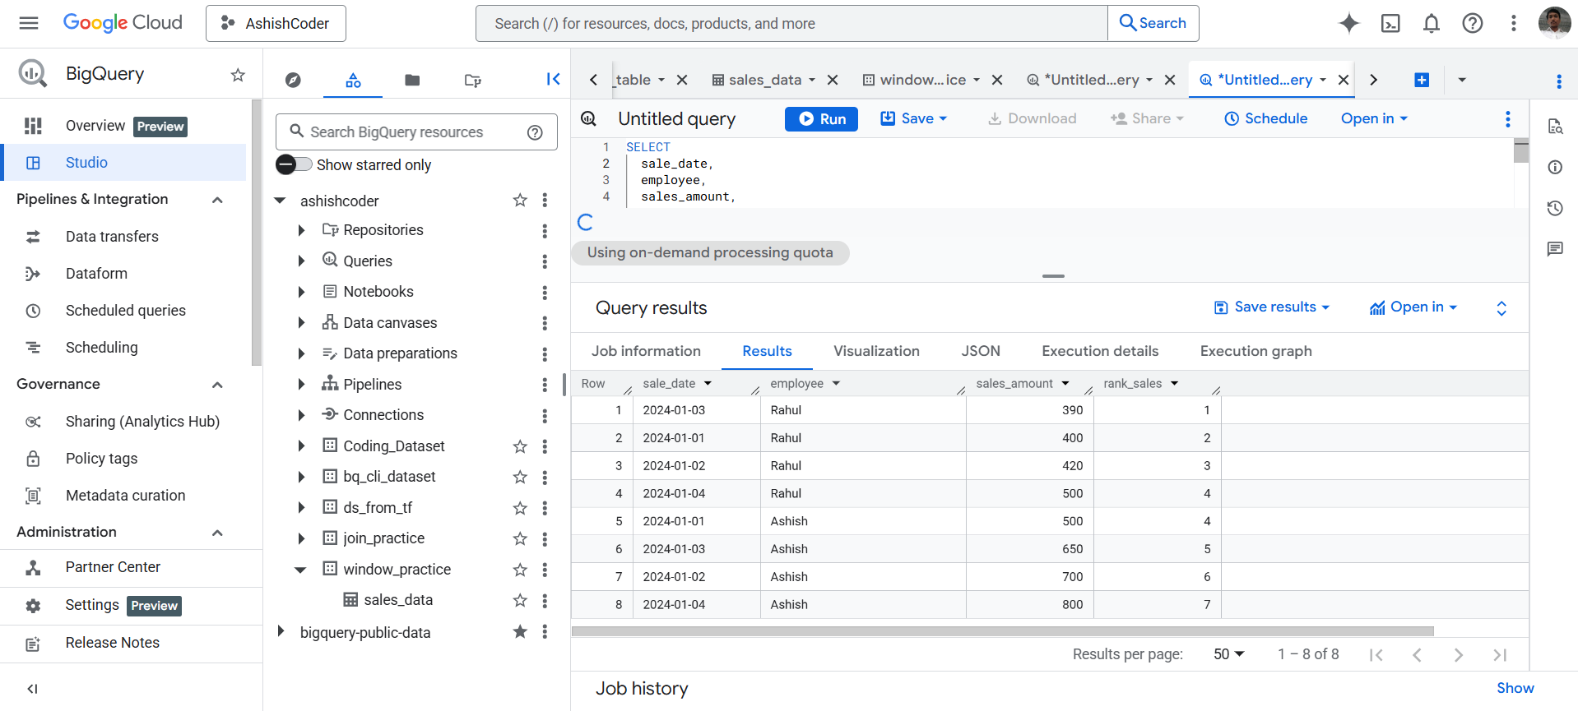
Task: Show the Job history panel
Action: coord(1515,688)
